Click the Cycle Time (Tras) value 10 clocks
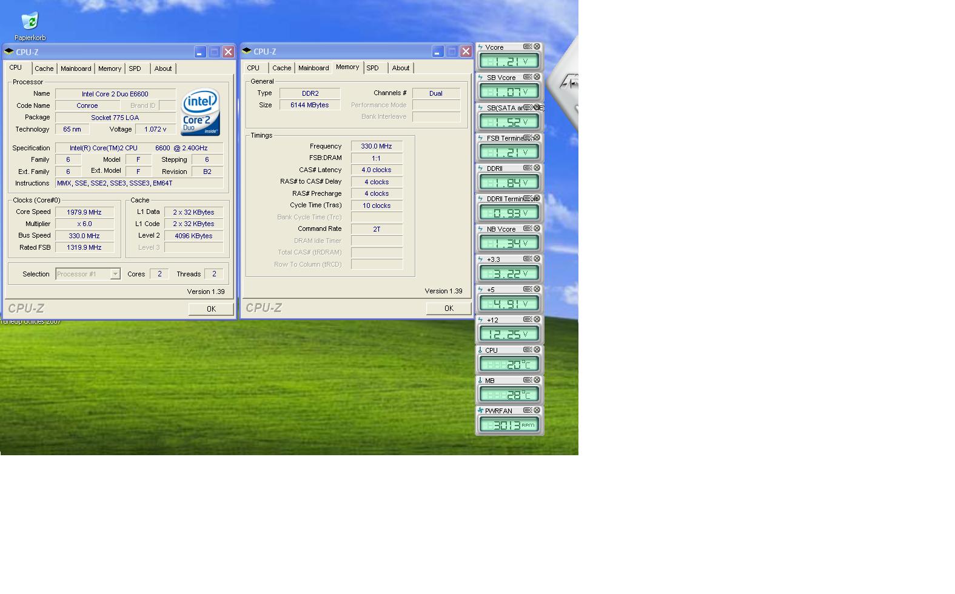This screenshot has width=955, height=594. (377, 205)
